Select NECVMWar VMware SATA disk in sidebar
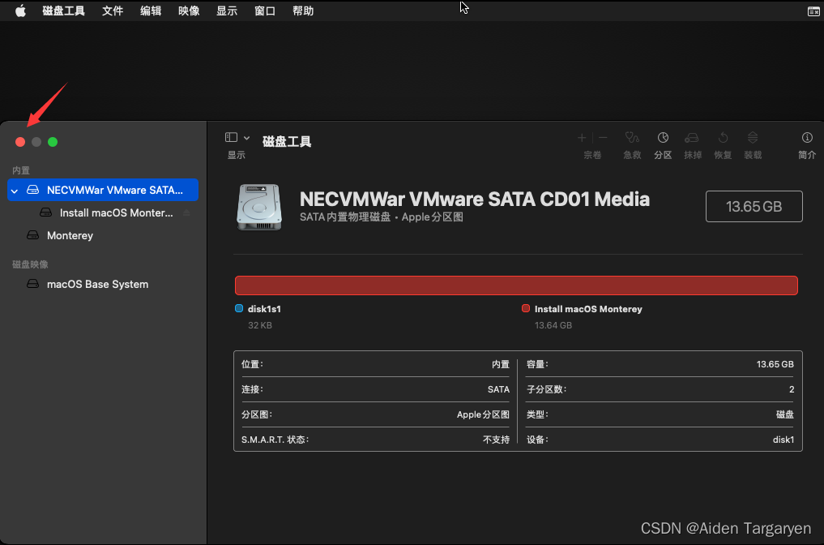824x545 pixels. click(x=103, y=190)
